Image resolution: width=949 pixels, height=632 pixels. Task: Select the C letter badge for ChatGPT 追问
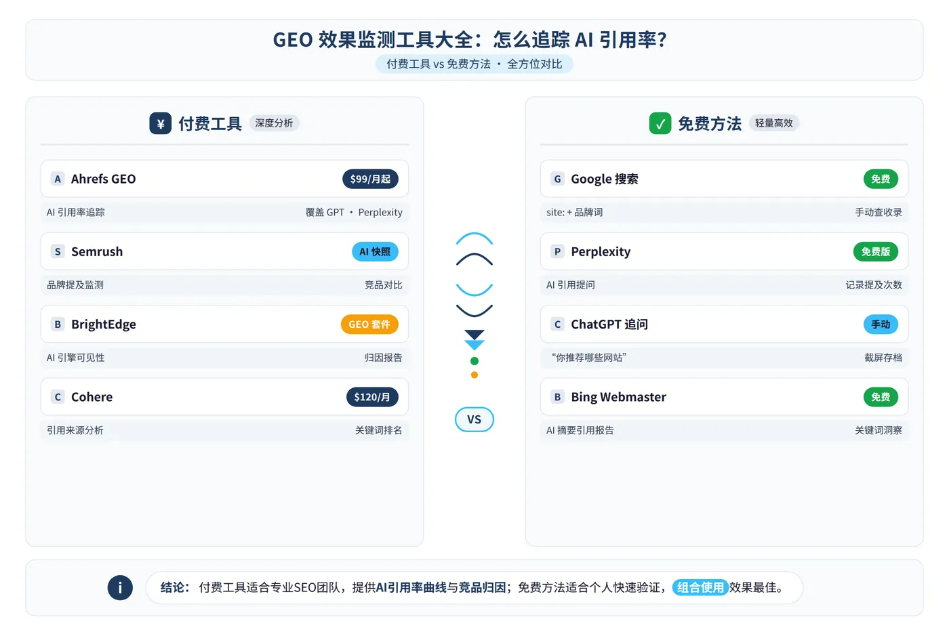click(557, 324)
